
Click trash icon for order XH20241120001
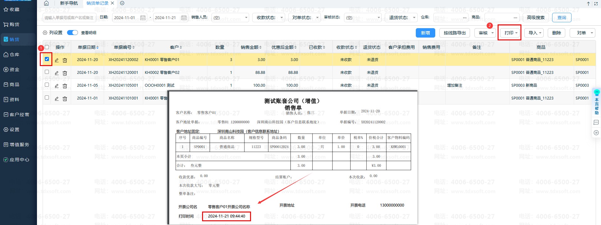[65, 73]
